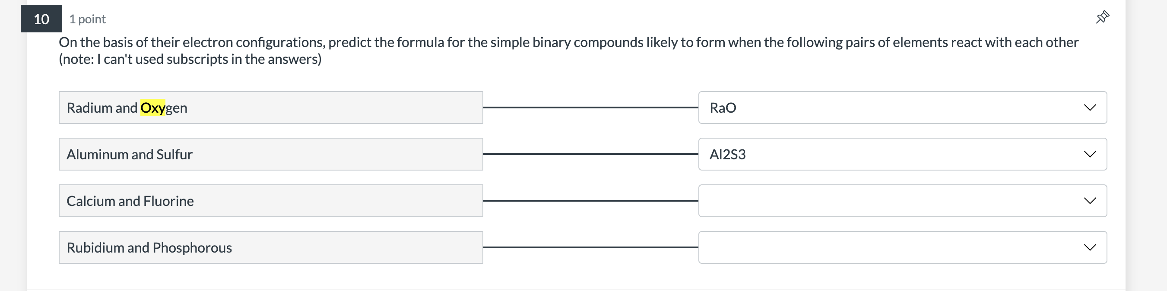Select the Calcium and Fluorine prompt box
This screenshot has width=1167, height=291.
point(270,200)
